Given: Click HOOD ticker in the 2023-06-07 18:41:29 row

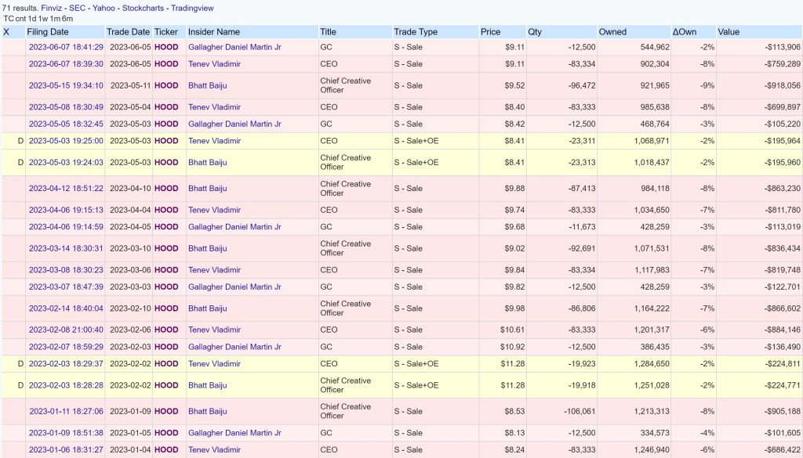Looking at the screenshot, I should 166,47.
